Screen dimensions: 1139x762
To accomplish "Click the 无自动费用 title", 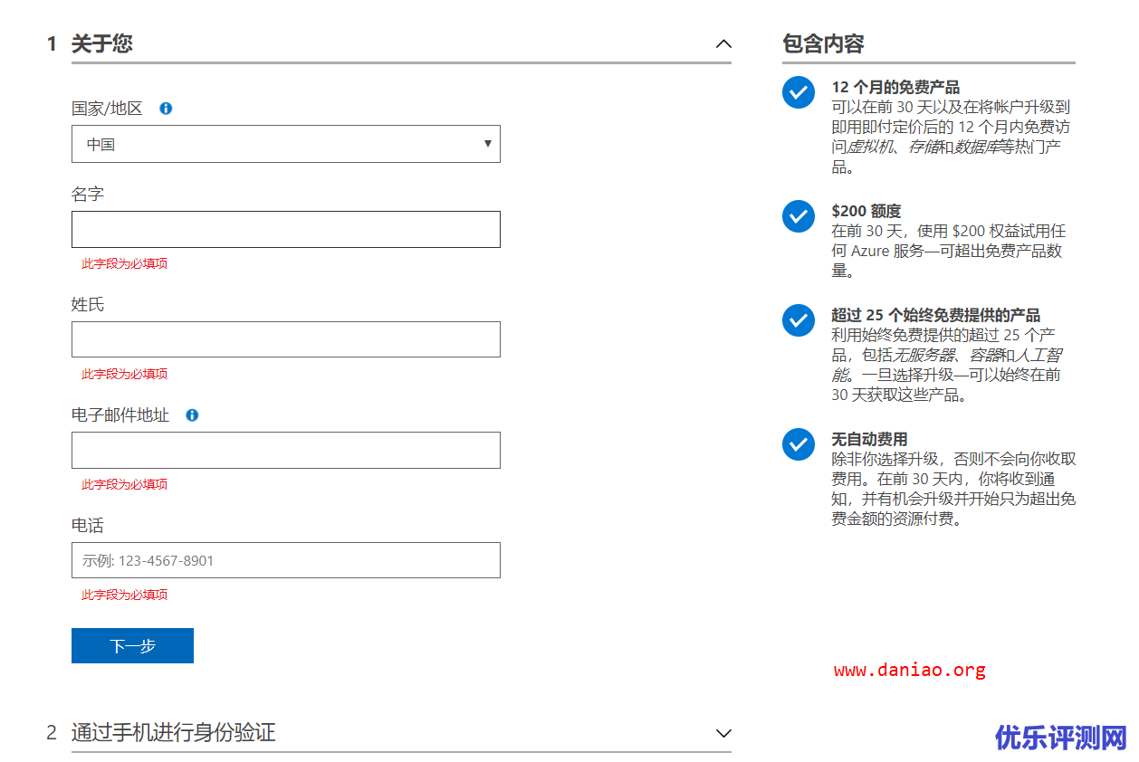I will [869, 439].
